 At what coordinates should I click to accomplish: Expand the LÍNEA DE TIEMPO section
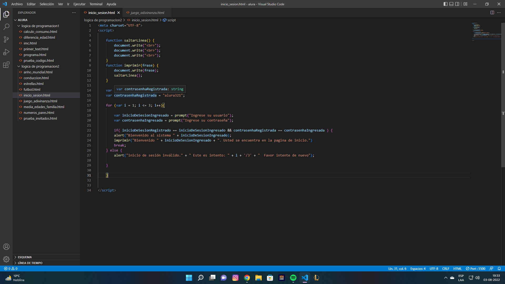point(46,263)
